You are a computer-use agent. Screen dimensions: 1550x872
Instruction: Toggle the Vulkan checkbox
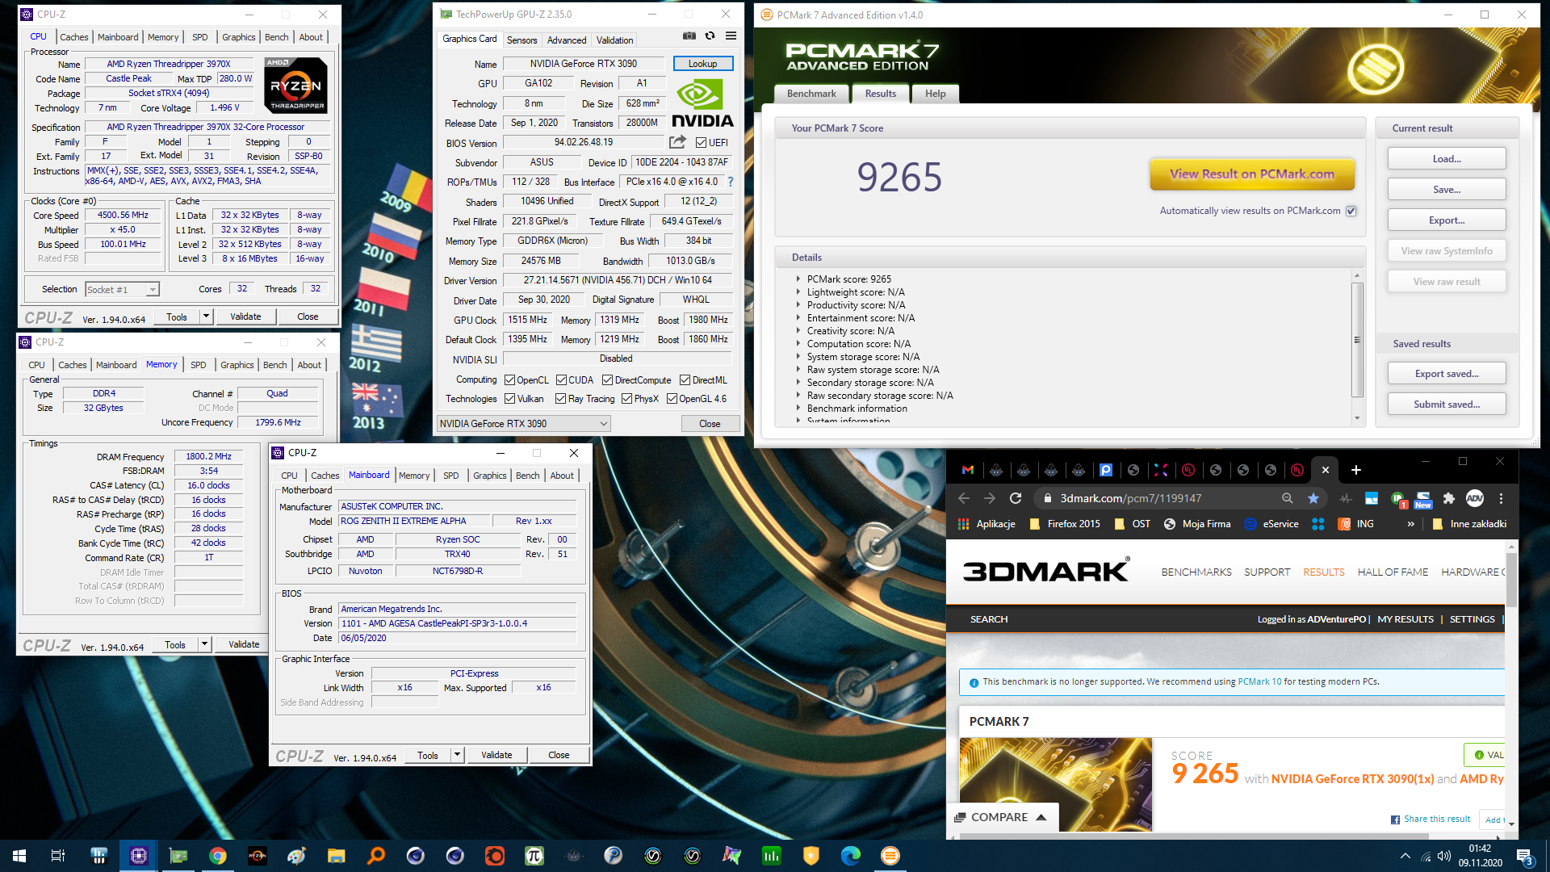point(509,399)
